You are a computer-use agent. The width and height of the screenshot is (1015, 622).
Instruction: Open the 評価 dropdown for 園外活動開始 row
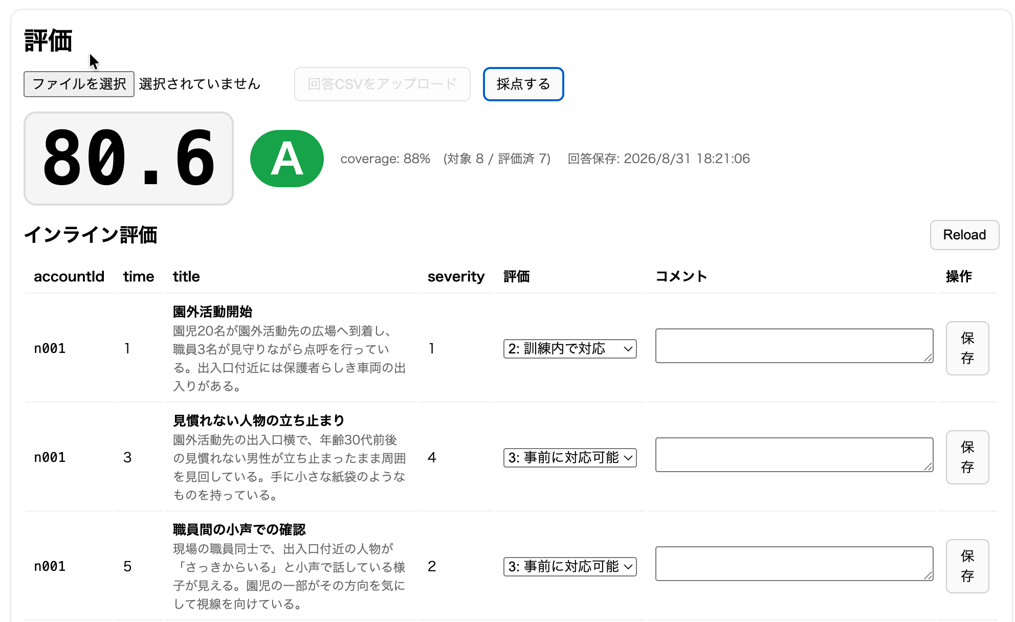tap(570, 349)
